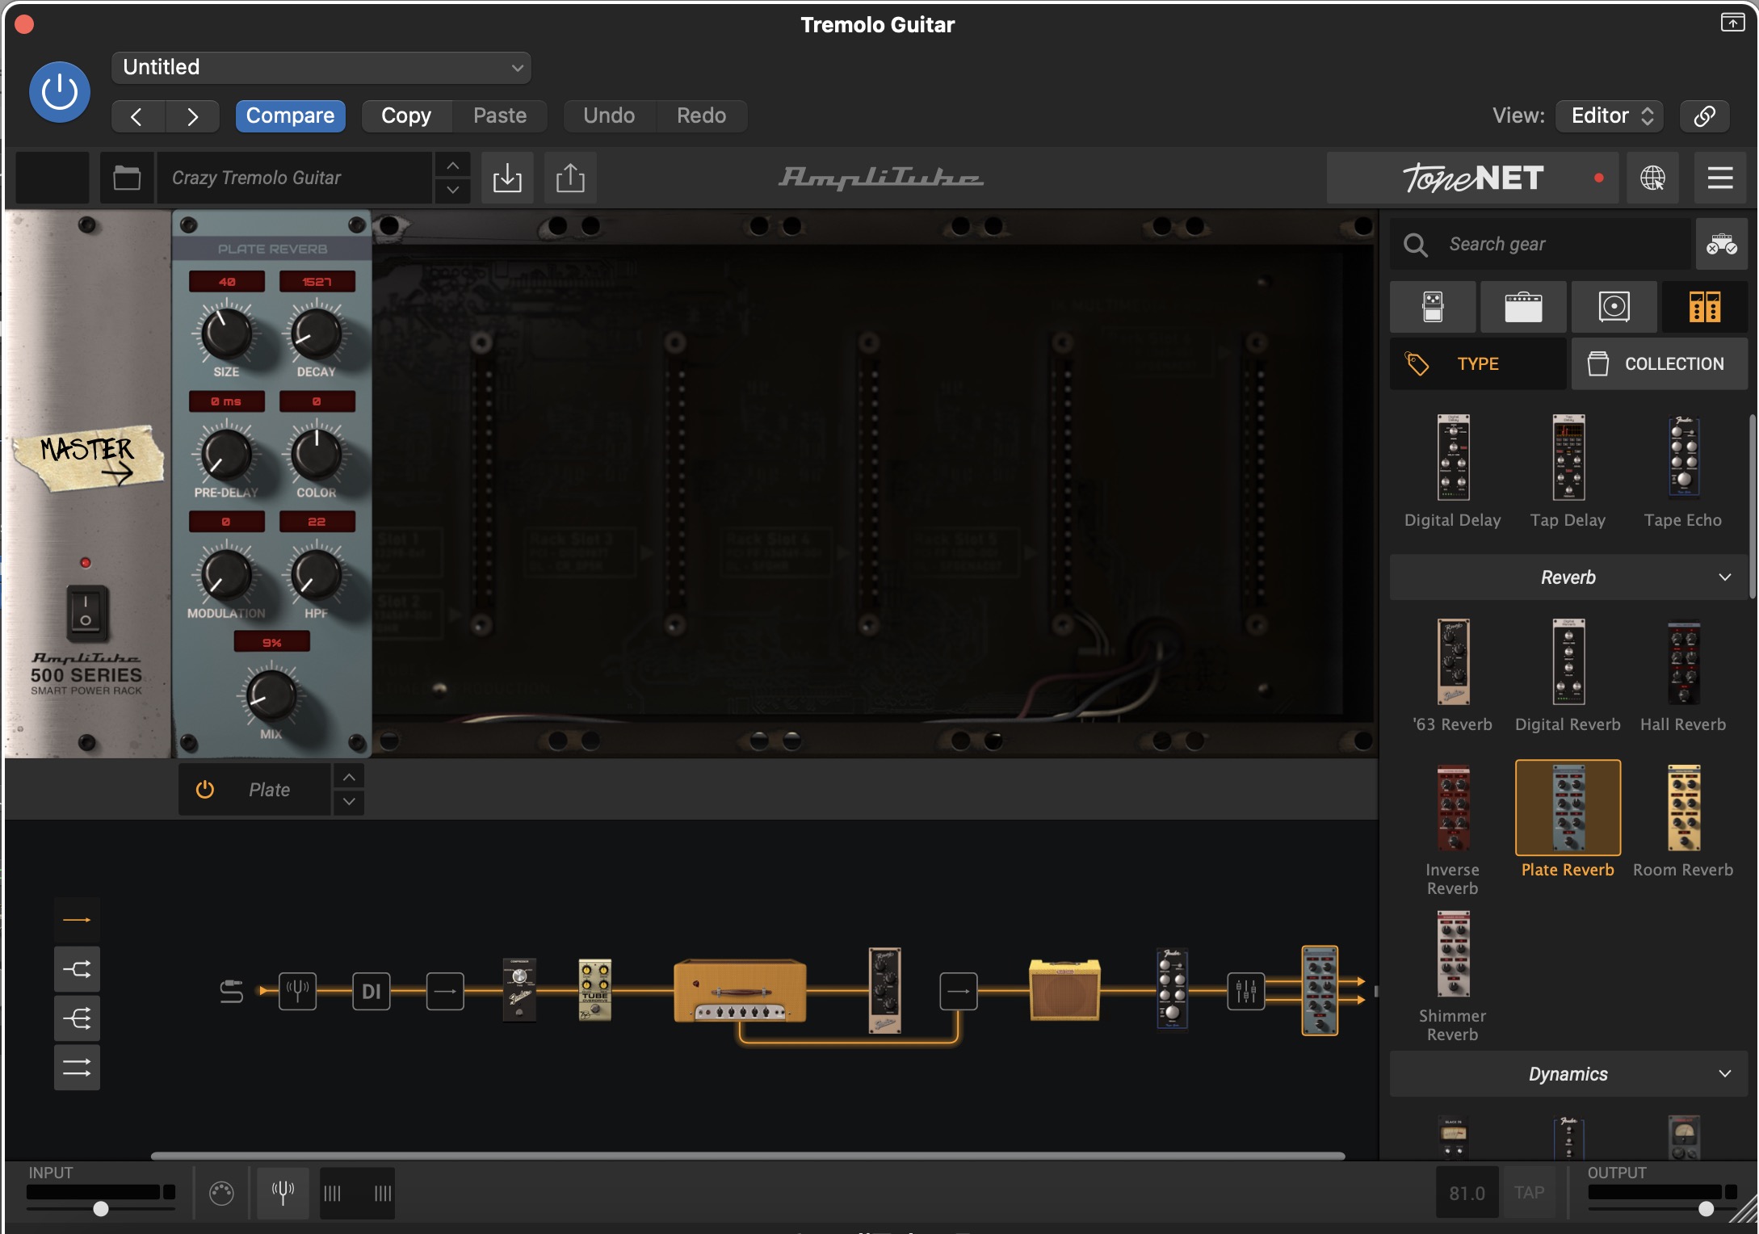Select the parallel dual routing icon
The width and height of the screenshot is (1759, 1234).
click(77, 1068)
